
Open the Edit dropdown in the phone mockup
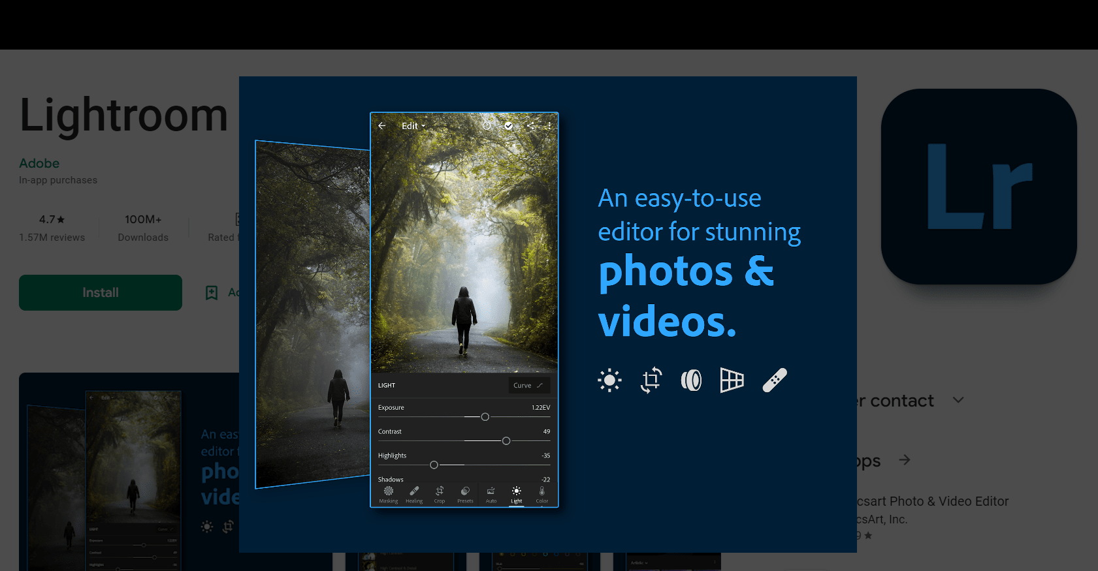(413, 126)
